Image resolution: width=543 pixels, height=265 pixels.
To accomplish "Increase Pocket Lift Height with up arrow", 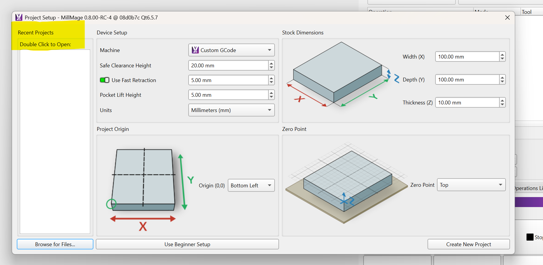I will 271,92.
